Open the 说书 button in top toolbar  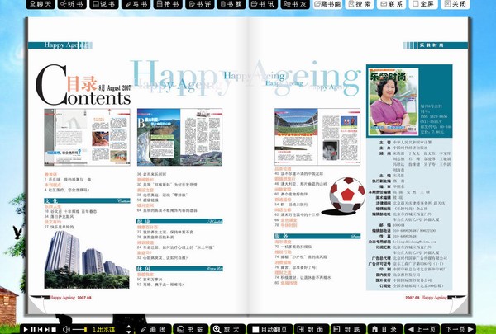pos(104,4)
